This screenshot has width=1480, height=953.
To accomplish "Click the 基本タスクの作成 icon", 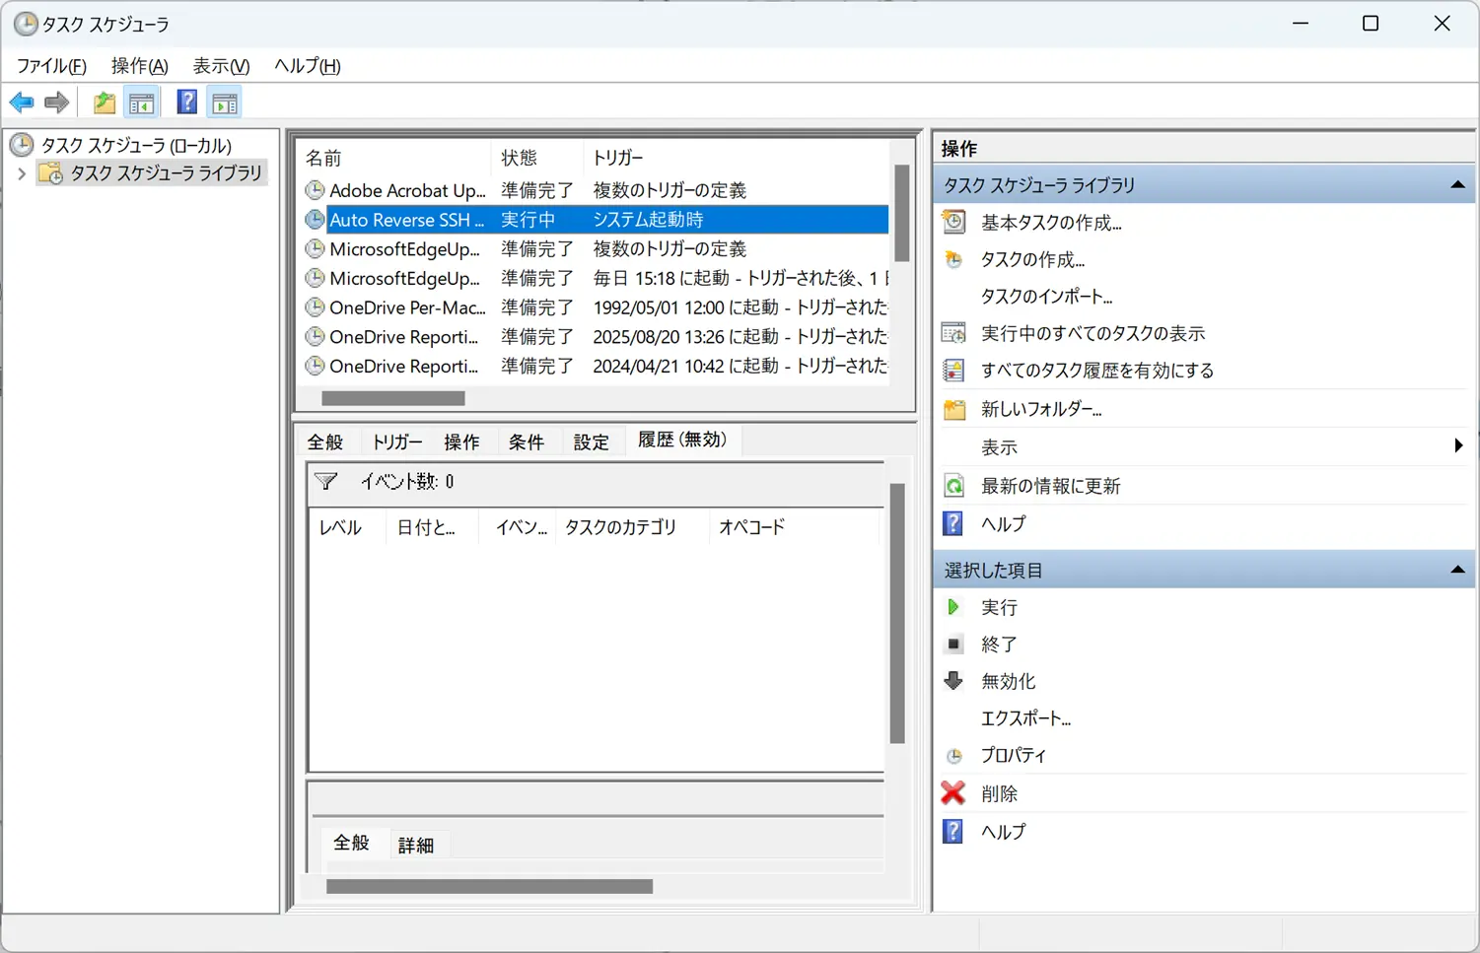I will [953, 222].
